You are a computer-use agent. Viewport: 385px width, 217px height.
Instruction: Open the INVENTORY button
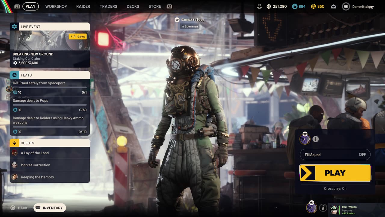(x=50, y=208)
